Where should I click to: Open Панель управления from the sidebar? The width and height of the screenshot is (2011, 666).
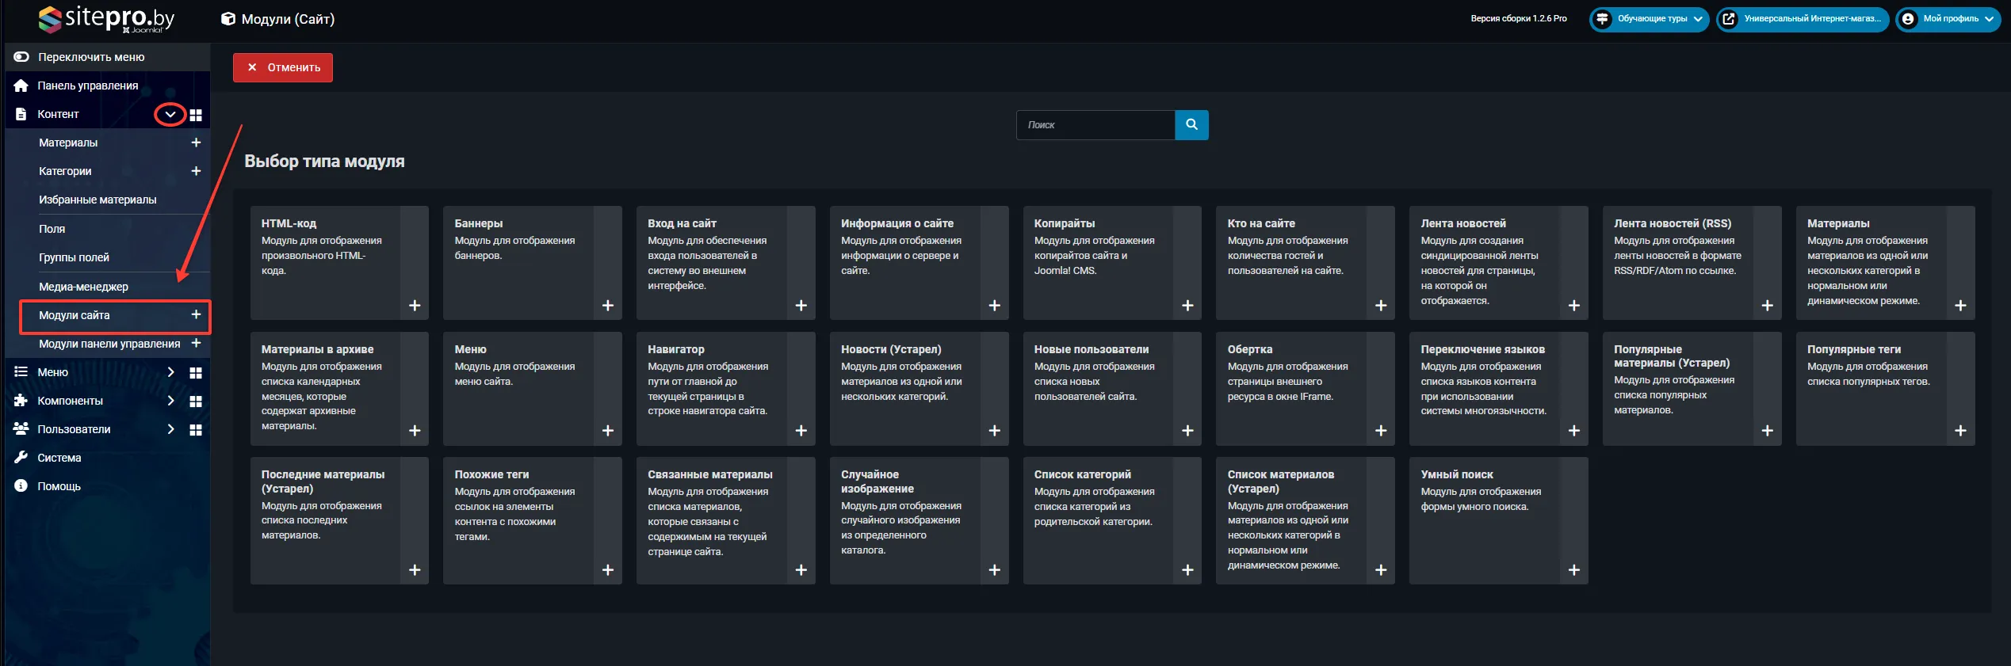click(87, 86)
